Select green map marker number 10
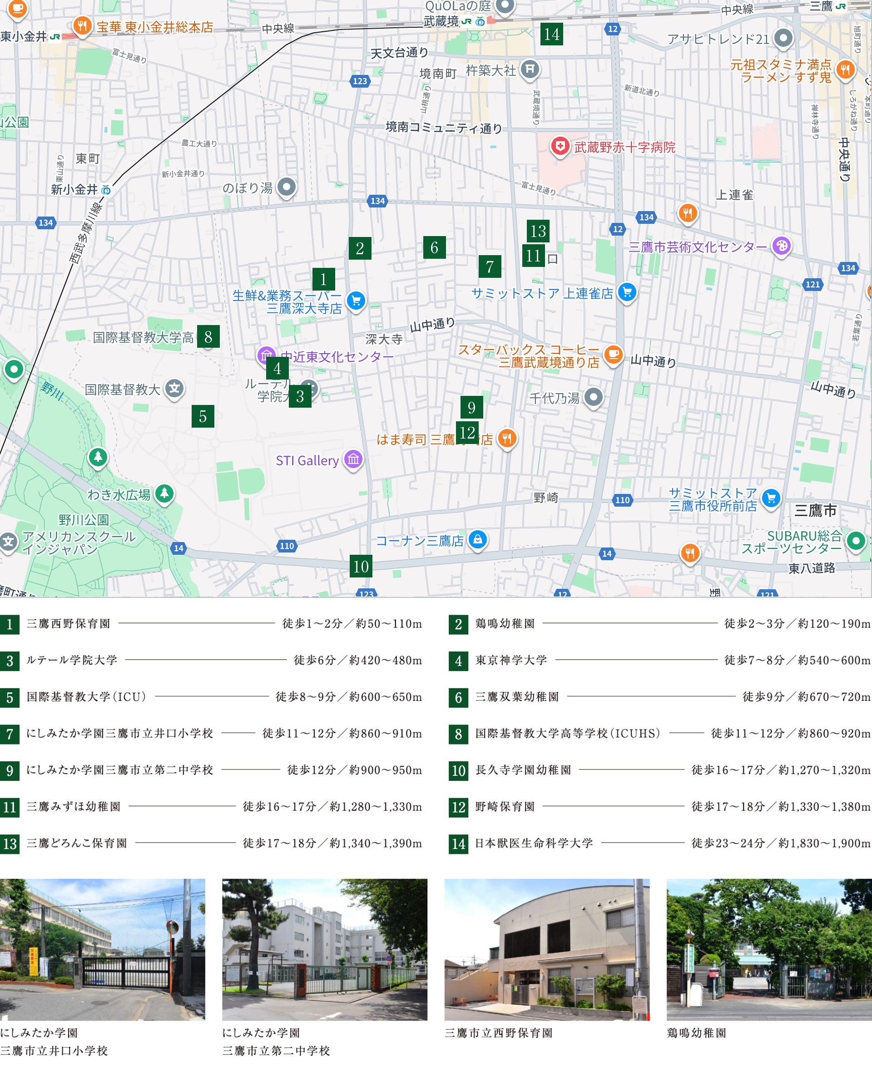This screenshot has height=1085, width=872. click(361, 566)
